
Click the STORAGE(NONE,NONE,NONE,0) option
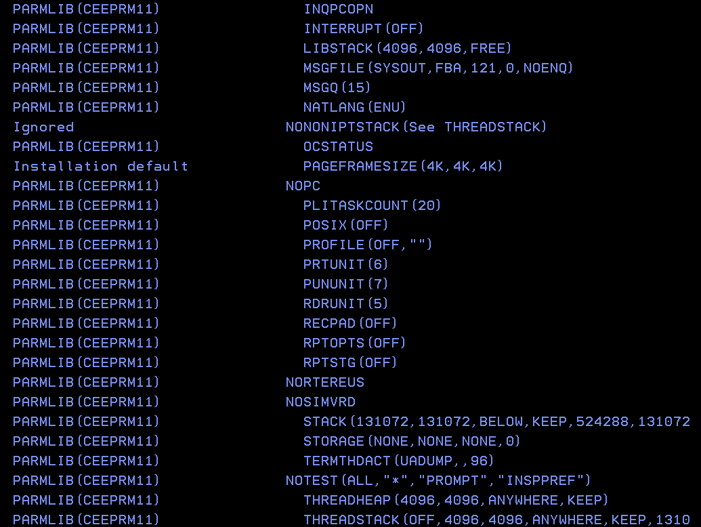411,442
